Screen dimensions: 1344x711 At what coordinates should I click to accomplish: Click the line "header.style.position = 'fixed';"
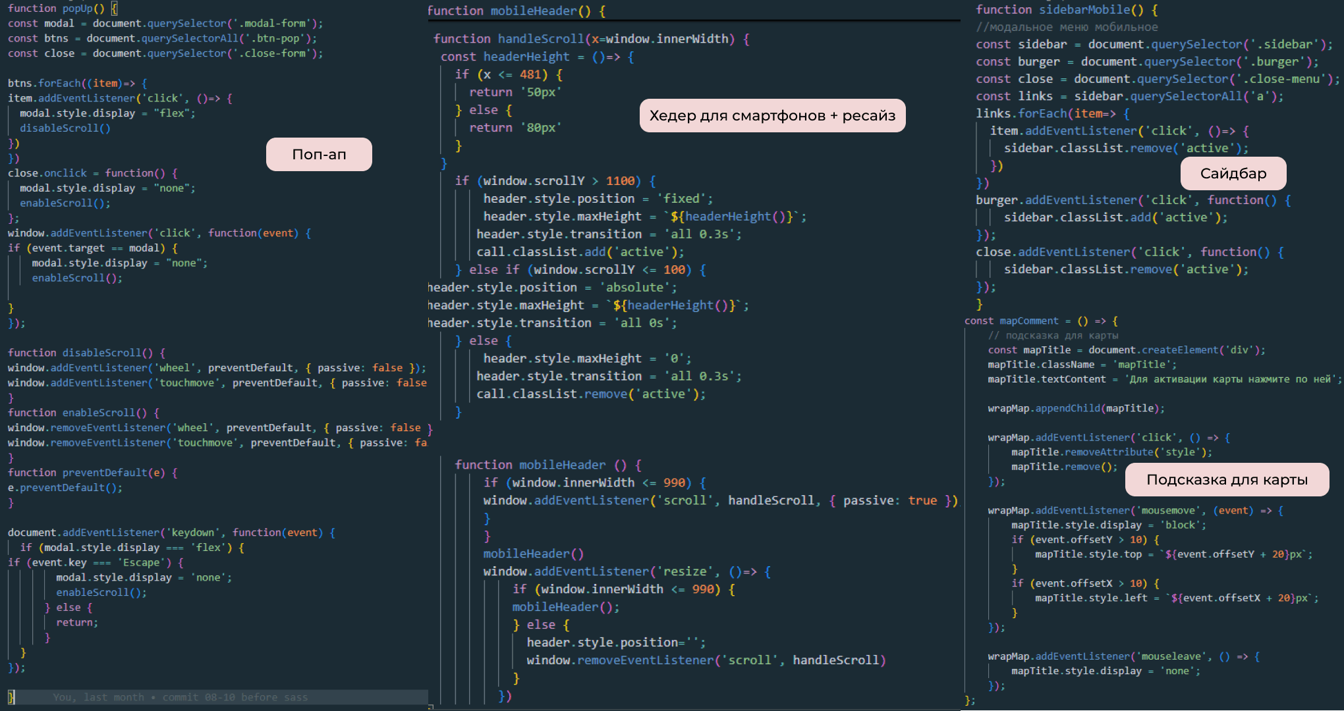(598, 199)
